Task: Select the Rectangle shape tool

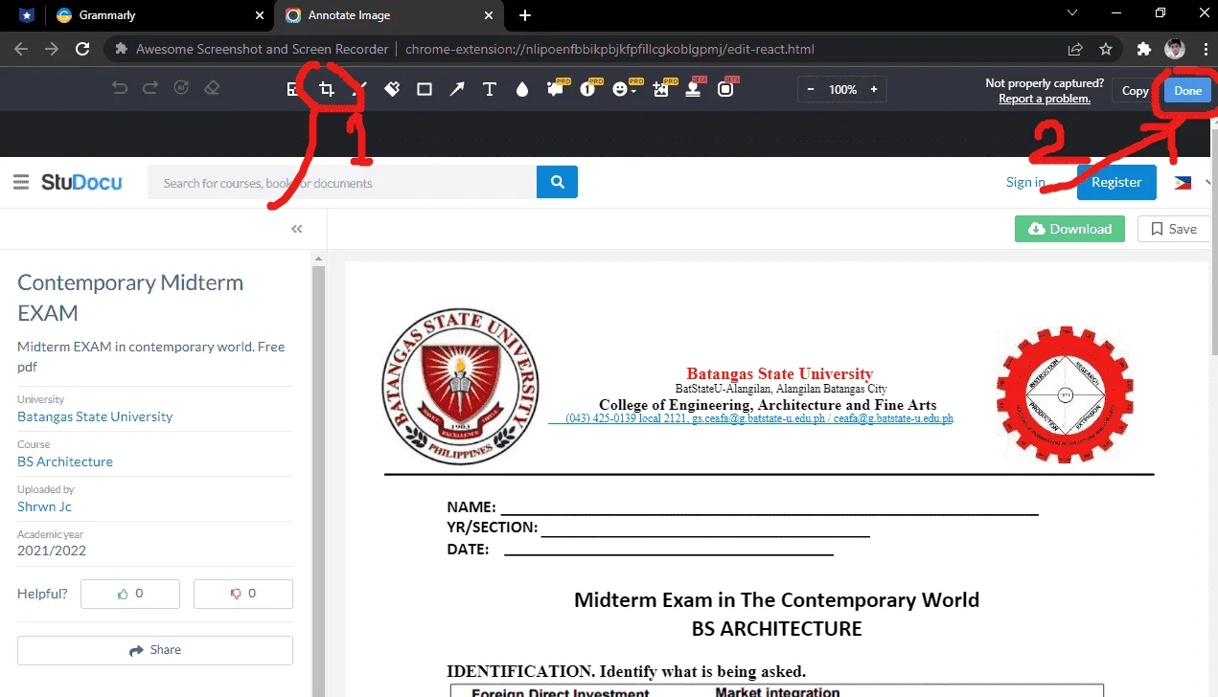Action: [x=425, y=89]
